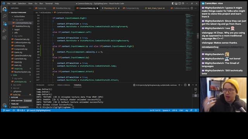Click Launch (ZigFightingGame) debug status item
Screen dimensions: 248x139
(x=39, y=110)
